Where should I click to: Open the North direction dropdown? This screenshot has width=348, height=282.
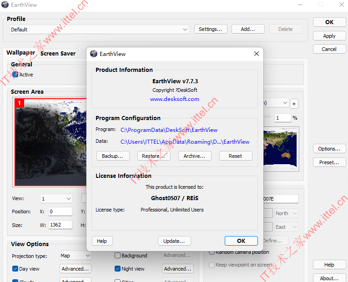pos(287,213)
